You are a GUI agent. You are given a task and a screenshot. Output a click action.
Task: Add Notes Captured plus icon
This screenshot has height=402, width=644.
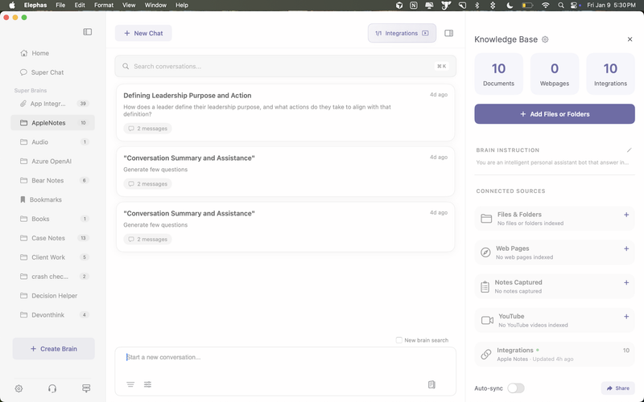tap(626, 283)
